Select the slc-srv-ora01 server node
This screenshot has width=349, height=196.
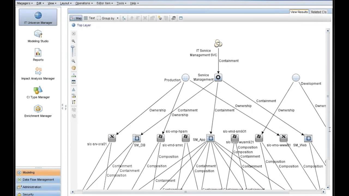(x=112, y=138)
